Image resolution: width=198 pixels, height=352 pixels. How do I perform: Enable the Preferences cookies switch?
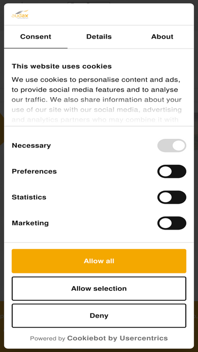point(172,172)
